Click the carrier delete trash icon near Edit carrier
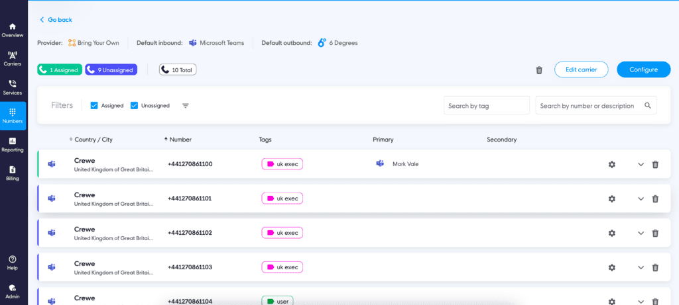 coord(539,70)
